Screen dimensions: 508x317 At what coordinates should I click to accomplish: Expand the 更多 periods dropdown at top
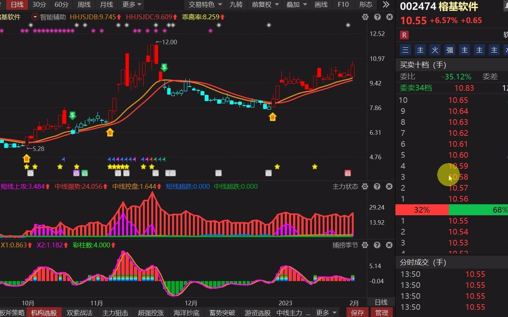click(132, 5)
